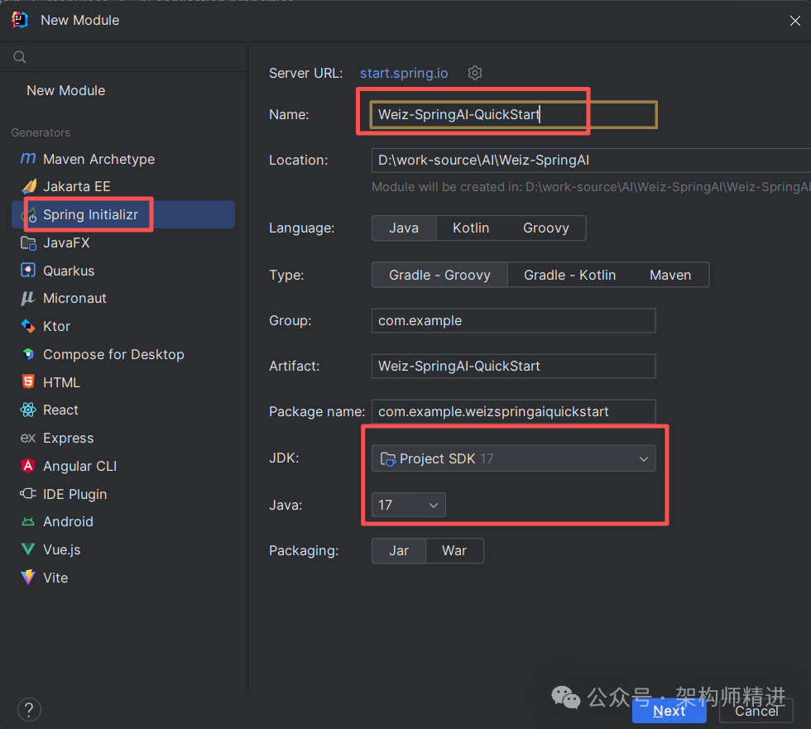Click the Vite lightning icon
The image size is (811, 729).
(x=28, y=578)
